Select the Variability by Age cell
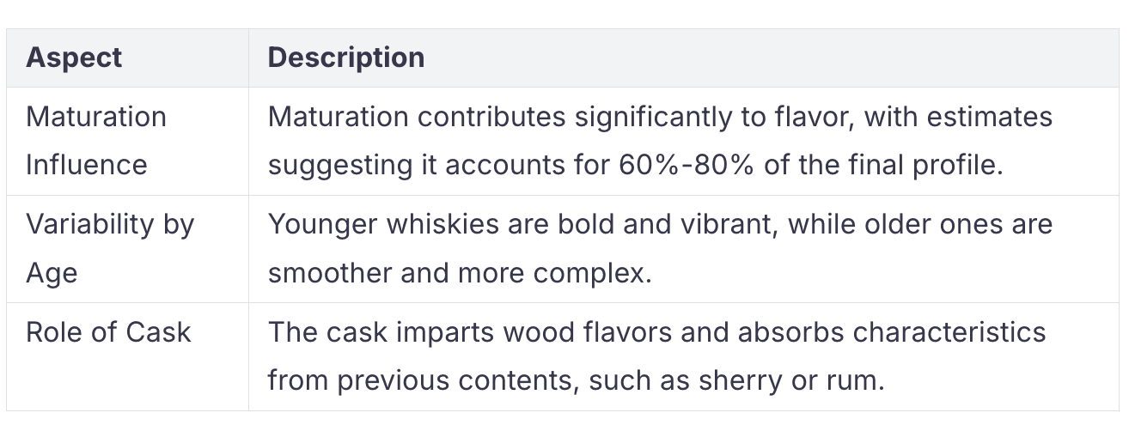The width and height of the screenshot is (1129, 431). click(x=128, y=249)
